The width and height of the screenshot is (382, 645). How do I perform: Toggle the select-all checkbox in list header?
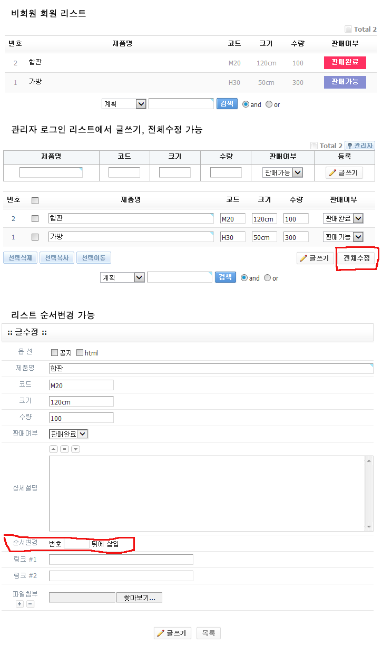pos(35,200)
